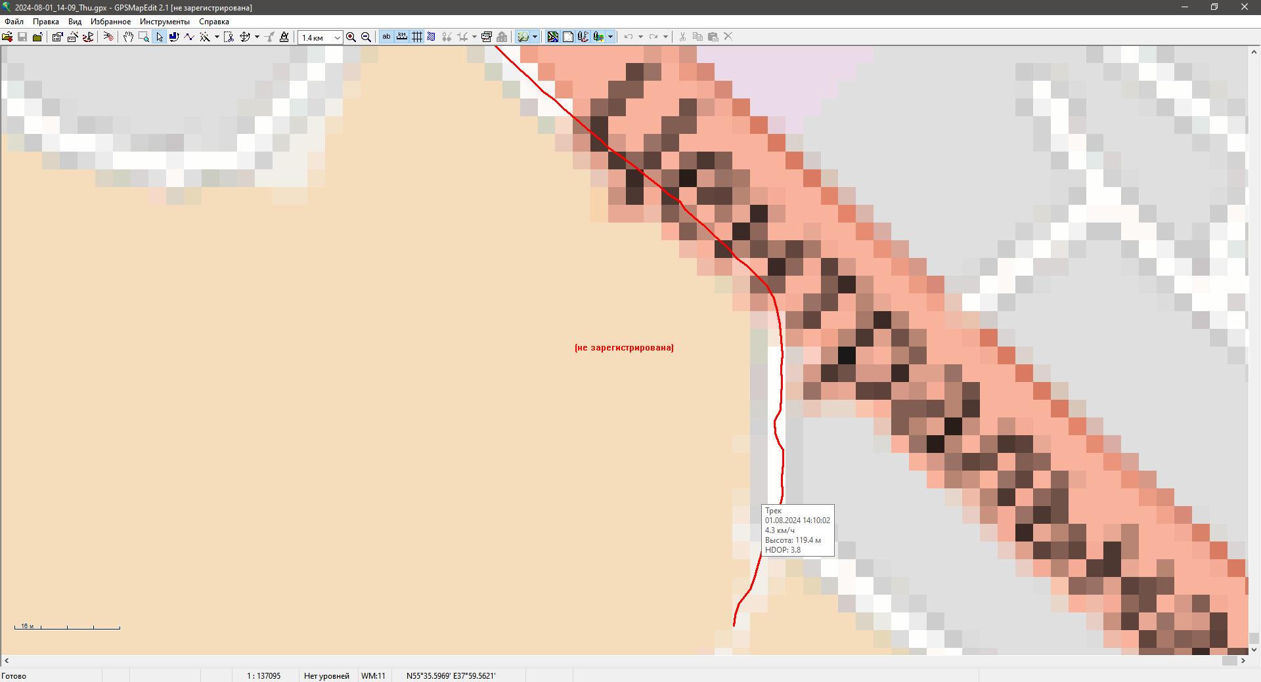Open the Инструменты menu
Screen dimensions: 1261x682
click(x=164, y=22)
